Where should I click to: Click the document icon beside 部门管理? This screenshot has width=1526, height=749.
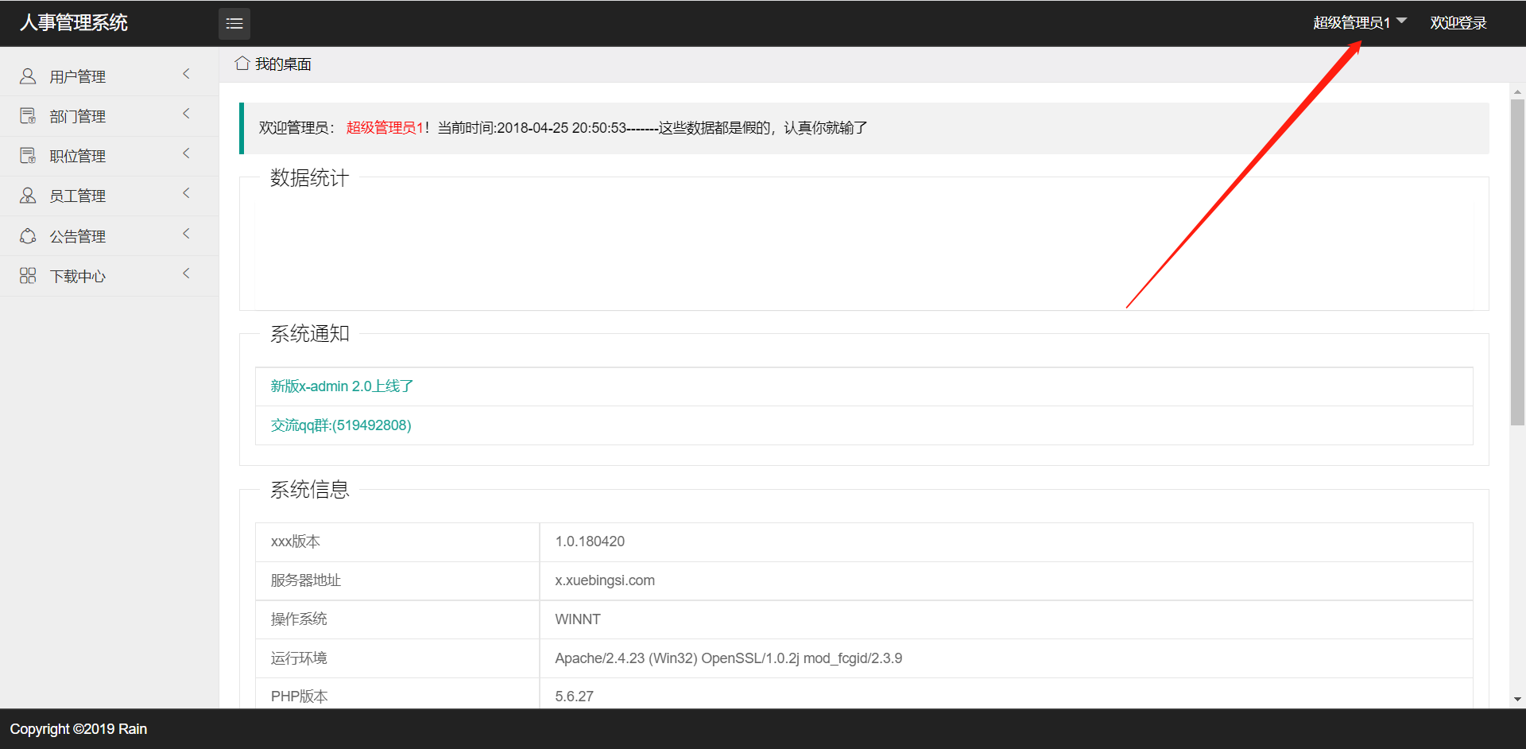tap(28, 116)
